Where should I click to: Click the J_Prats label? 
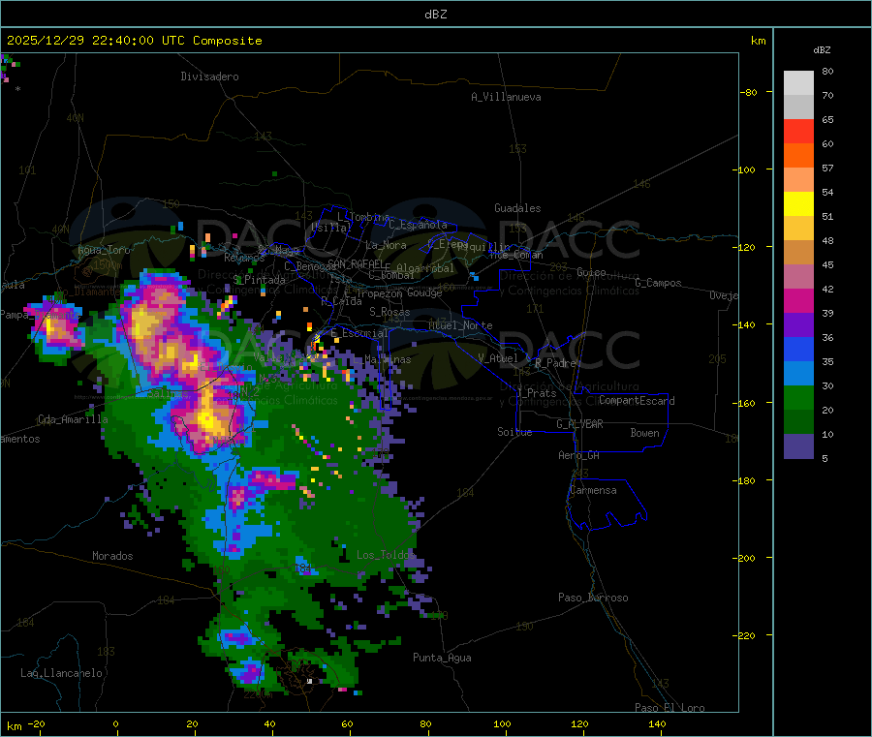(x=537, y=393)
